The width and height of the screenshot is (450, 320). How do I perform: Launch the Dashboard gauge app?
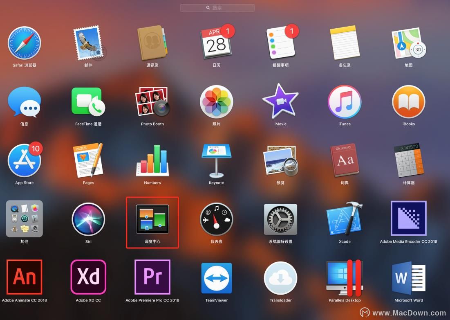[x=216, y=219]
